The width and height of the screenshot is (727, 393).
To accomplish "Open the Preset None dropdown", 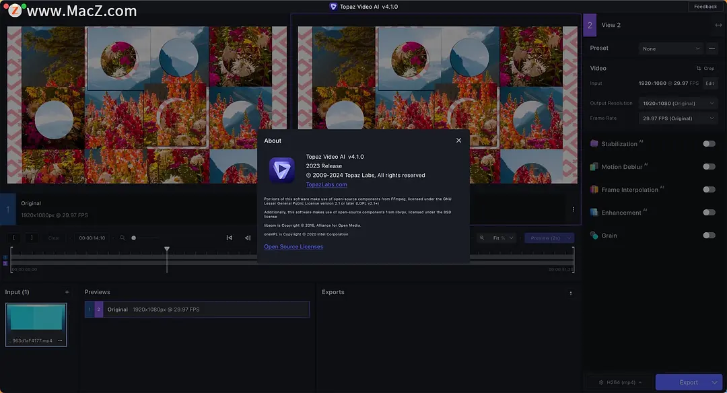I will point(671,48).
